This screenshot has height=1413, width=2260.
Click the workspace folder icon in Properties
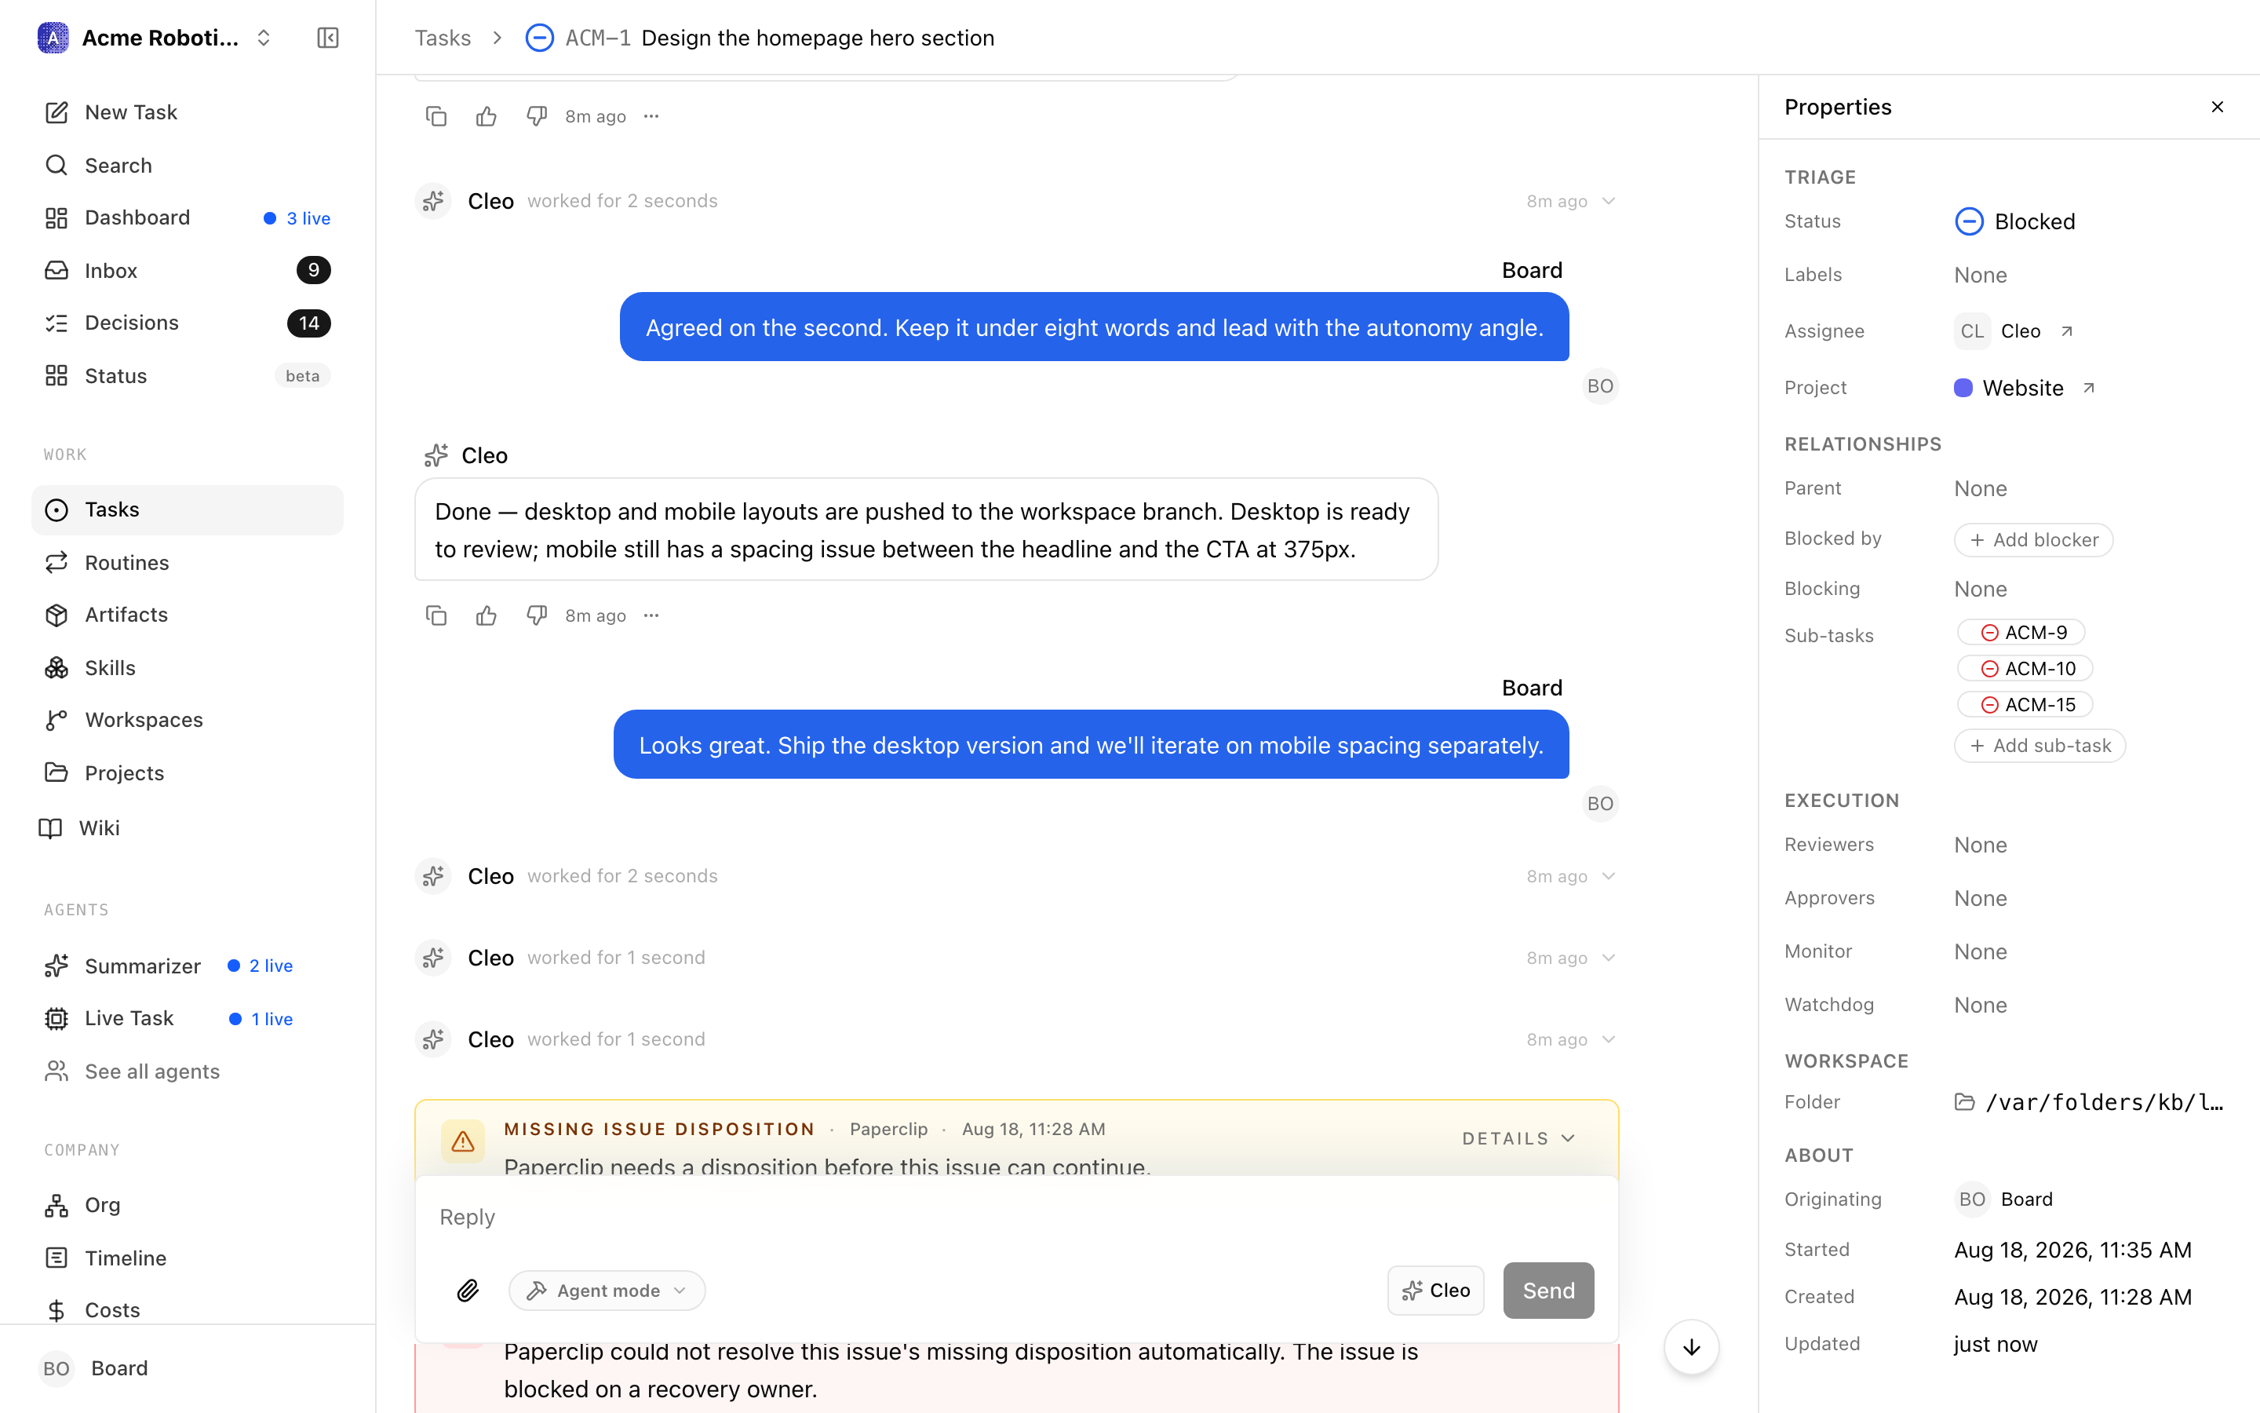click(1965, 1102)
